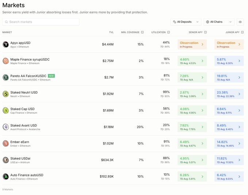Click the globe icon in All Chains
This screenshot has height=195, width=248.
tap(207, 22)
